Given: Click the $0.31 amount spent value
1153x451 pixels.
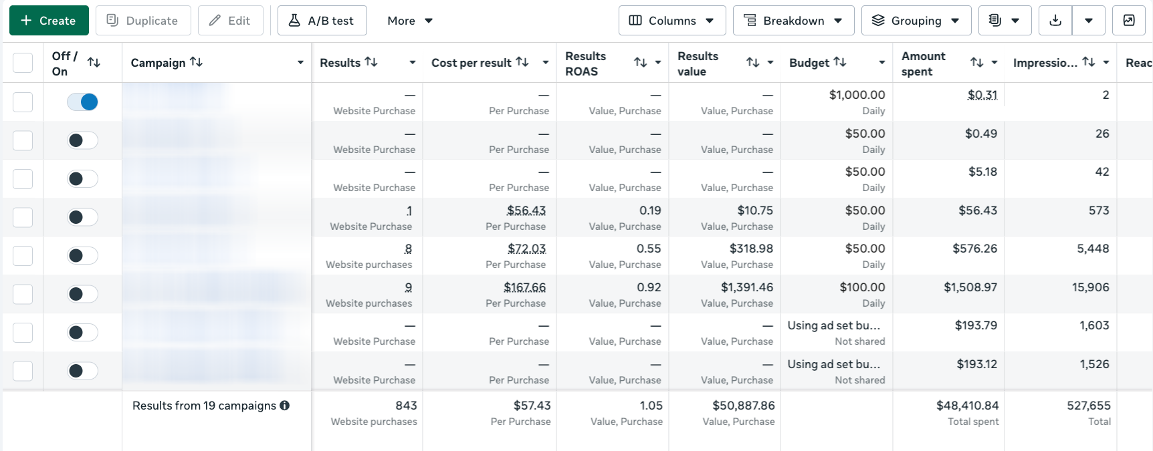Looking at the screenshot, I should 982,95.
